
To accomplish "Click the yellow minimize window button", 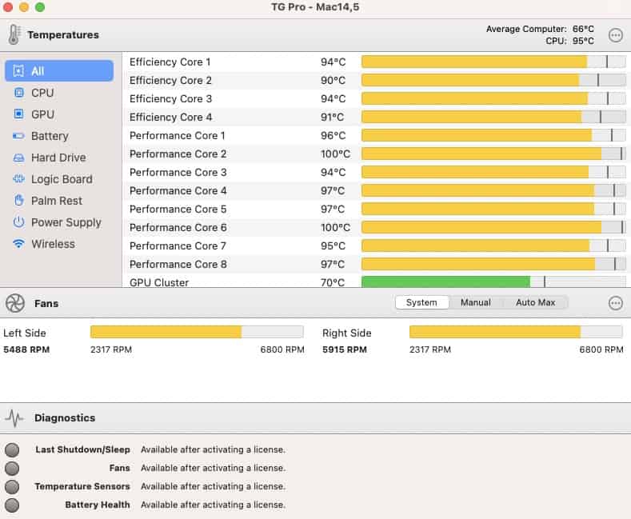I will point(24,7).
